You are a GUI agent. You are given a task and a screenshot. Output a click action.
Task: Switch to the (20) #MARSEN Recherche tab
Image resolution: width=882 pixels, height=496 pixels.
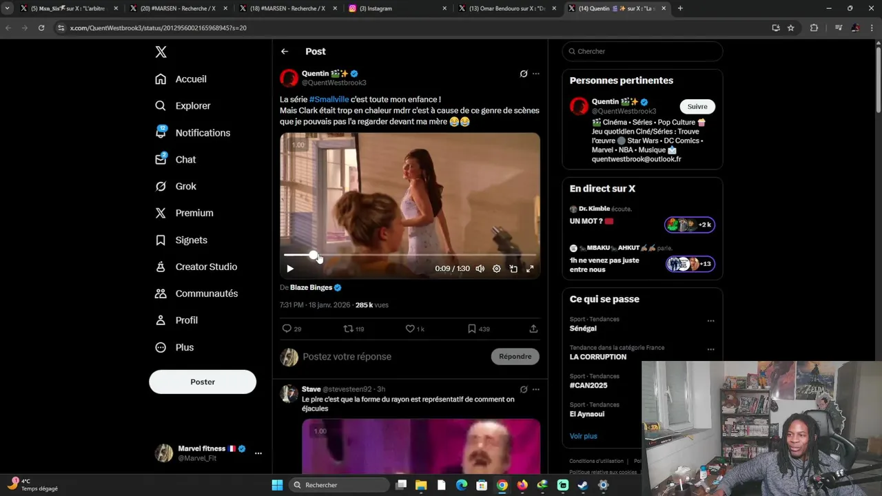(178, 8)
